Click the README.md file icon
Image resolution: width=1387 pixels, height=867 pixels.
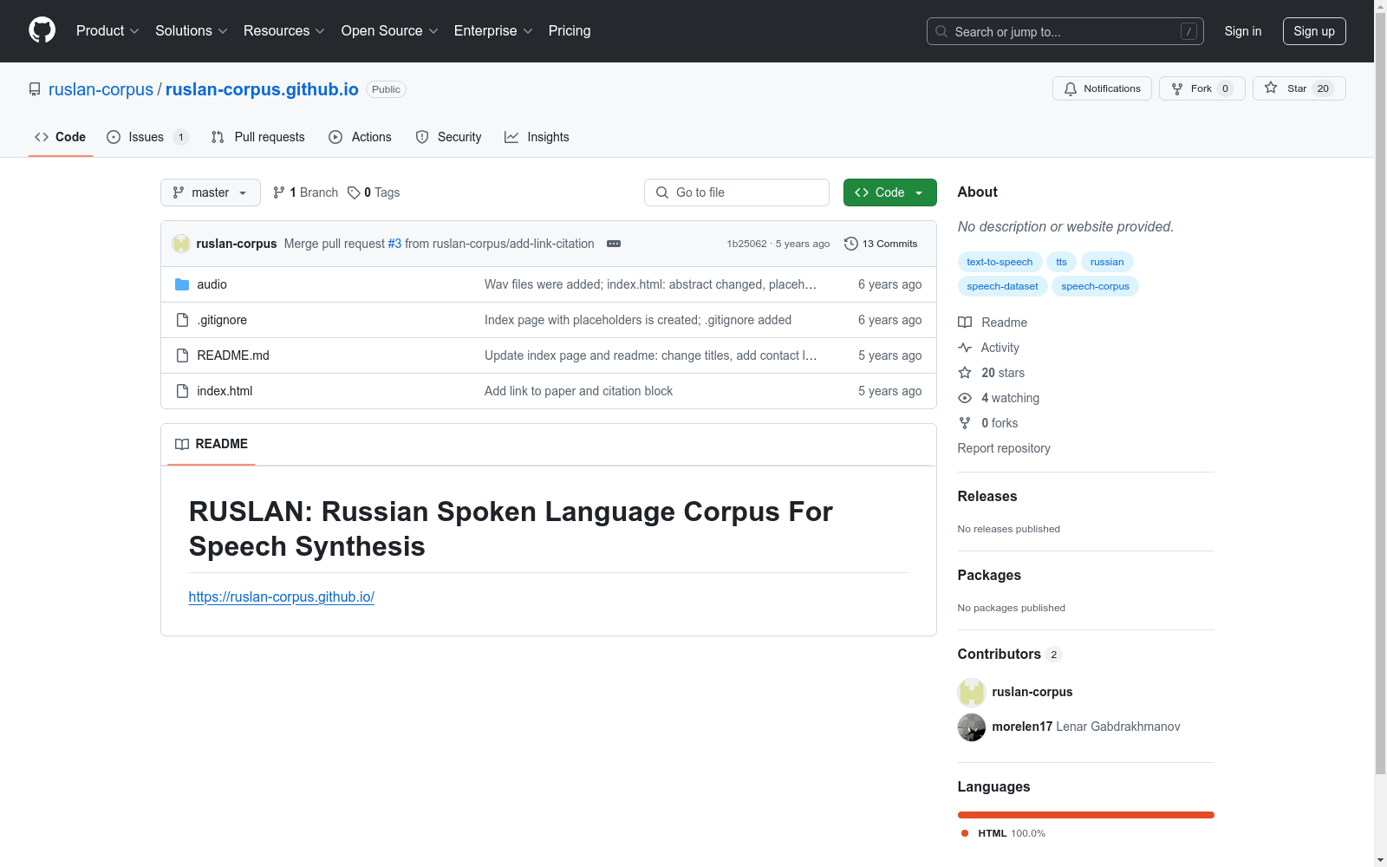tap(182, 355)
